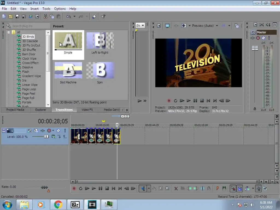
Task: Click the Copy icon in the toolbar
Action: 52,16
